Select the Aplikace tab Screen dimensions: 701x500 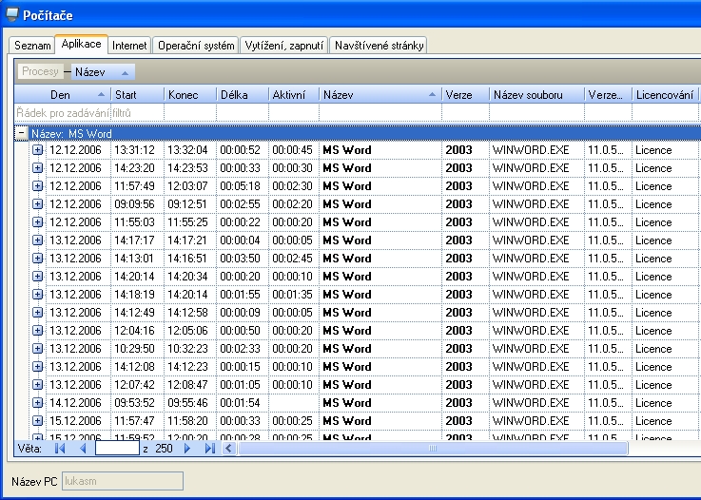click(82, 45)
